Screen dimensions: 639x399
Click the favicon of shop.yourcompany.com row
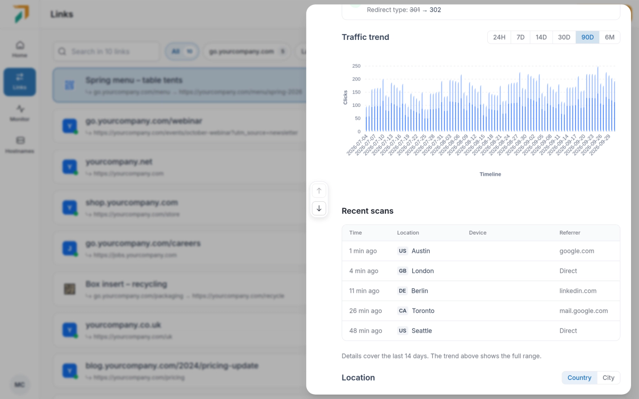(70, 207)
